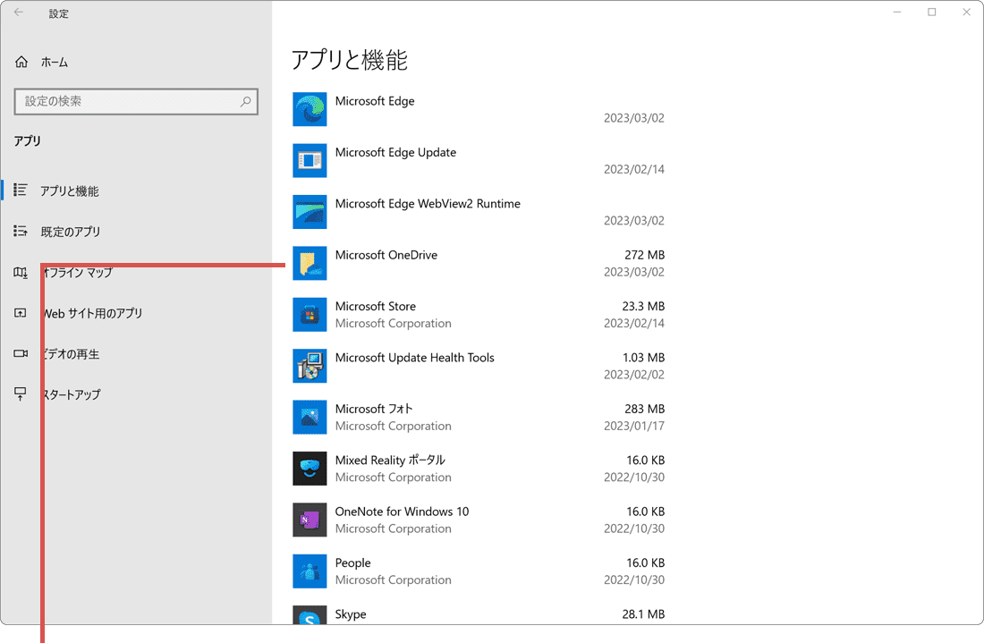984x643 pixels.
Task: Click the magnifier icon in the search box
Action: pyautogui.click(x=245, y=101)
